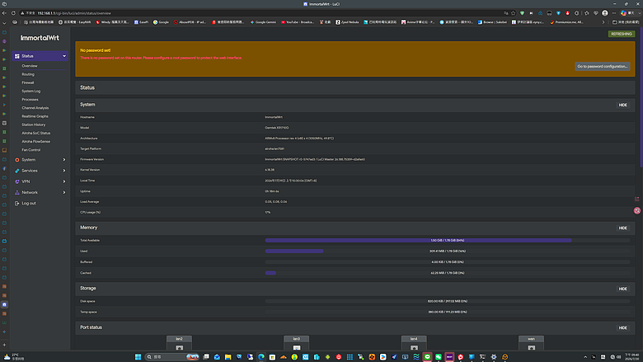Click the browser back arrow
Screen dimensions: 643x362
point(4,13)
